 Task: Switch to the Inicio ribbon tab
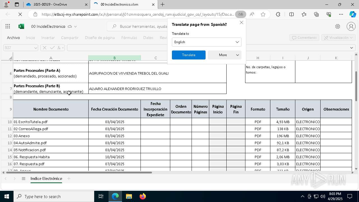point(31,38)
